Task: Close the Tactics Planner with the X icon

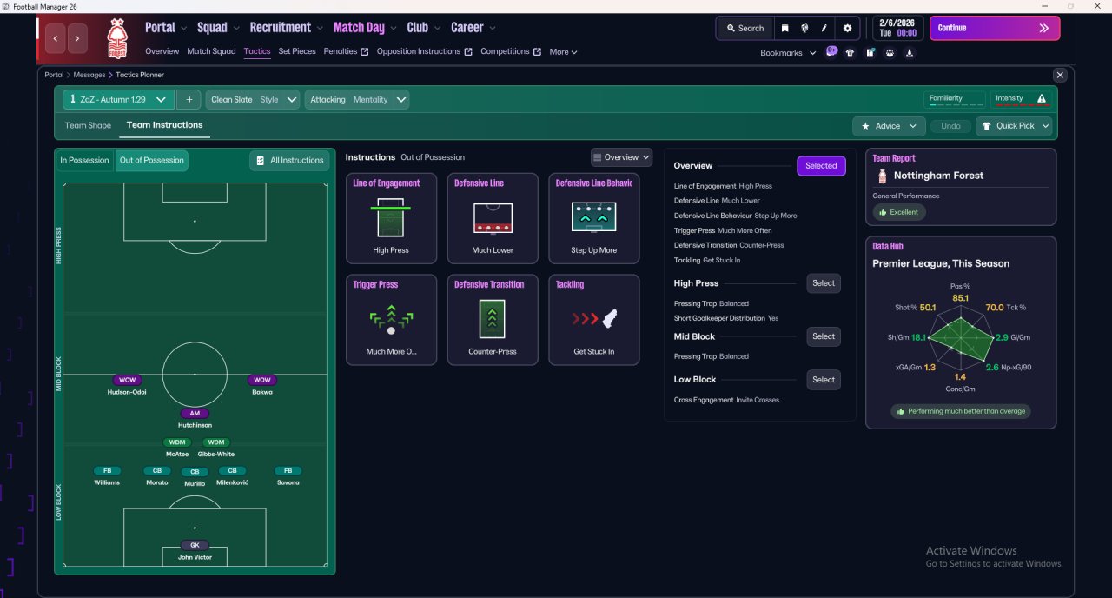Action: coord(1059,76)
